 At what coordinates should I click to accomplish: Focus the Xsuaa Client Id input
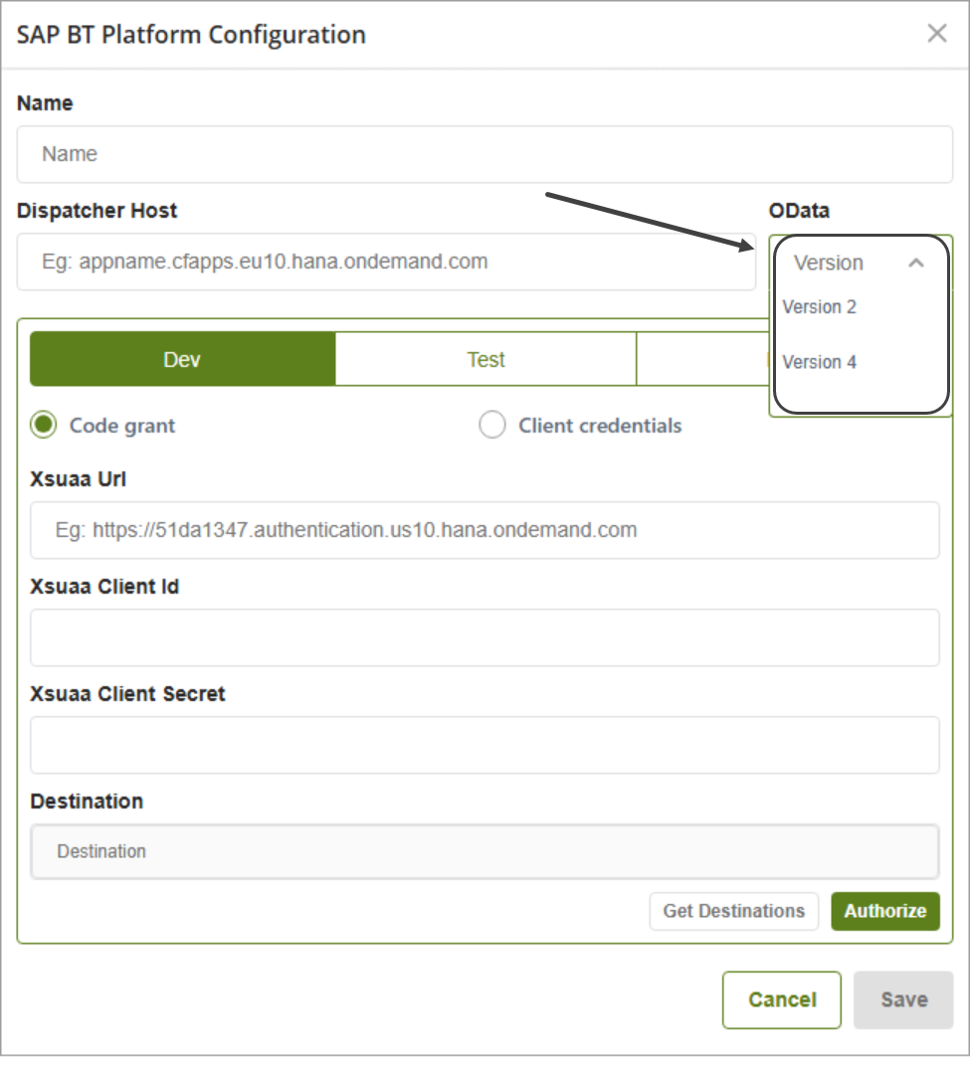(x=485, y=637)
